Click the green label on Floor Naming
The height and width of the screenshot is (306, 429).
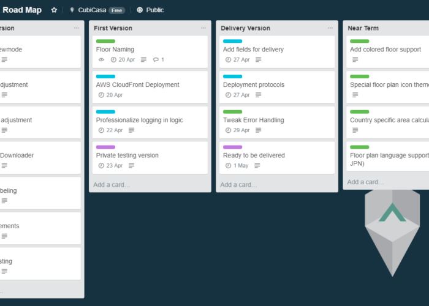point(105,41)
